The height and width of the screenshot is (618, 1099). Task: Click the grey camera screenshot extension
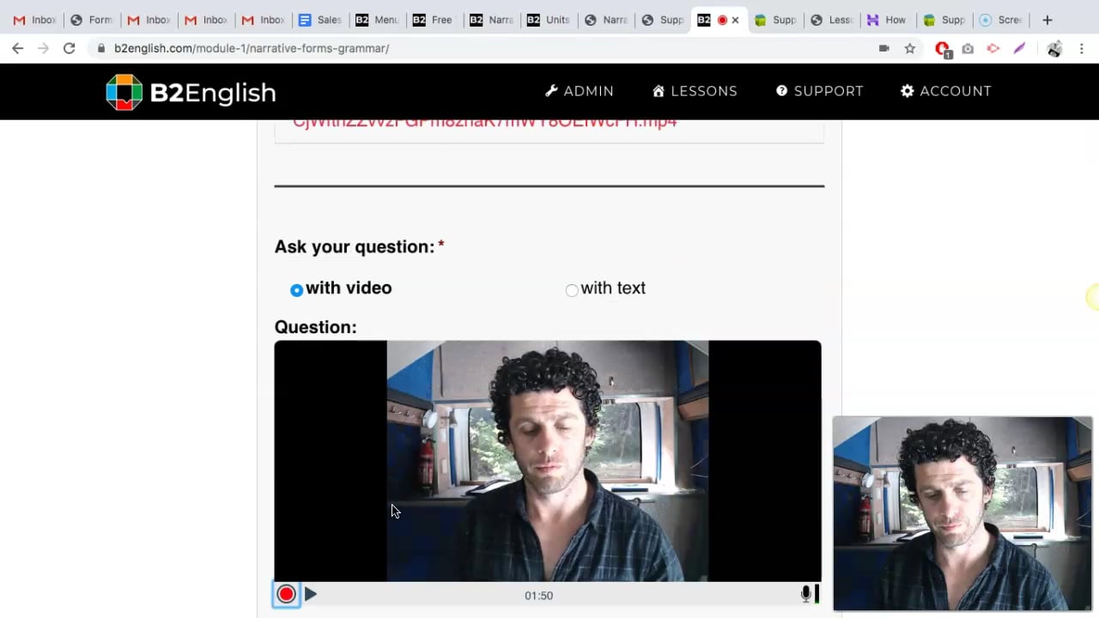(x=968, y=48)
